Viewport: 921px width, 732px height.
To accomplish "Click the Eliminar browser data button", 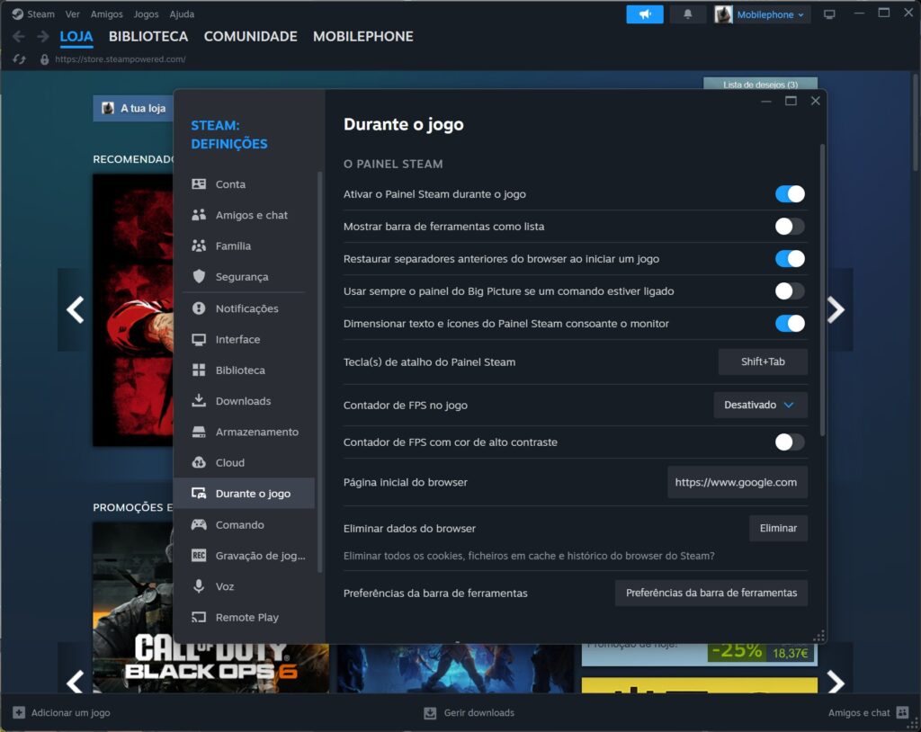I will coord(778,528).
